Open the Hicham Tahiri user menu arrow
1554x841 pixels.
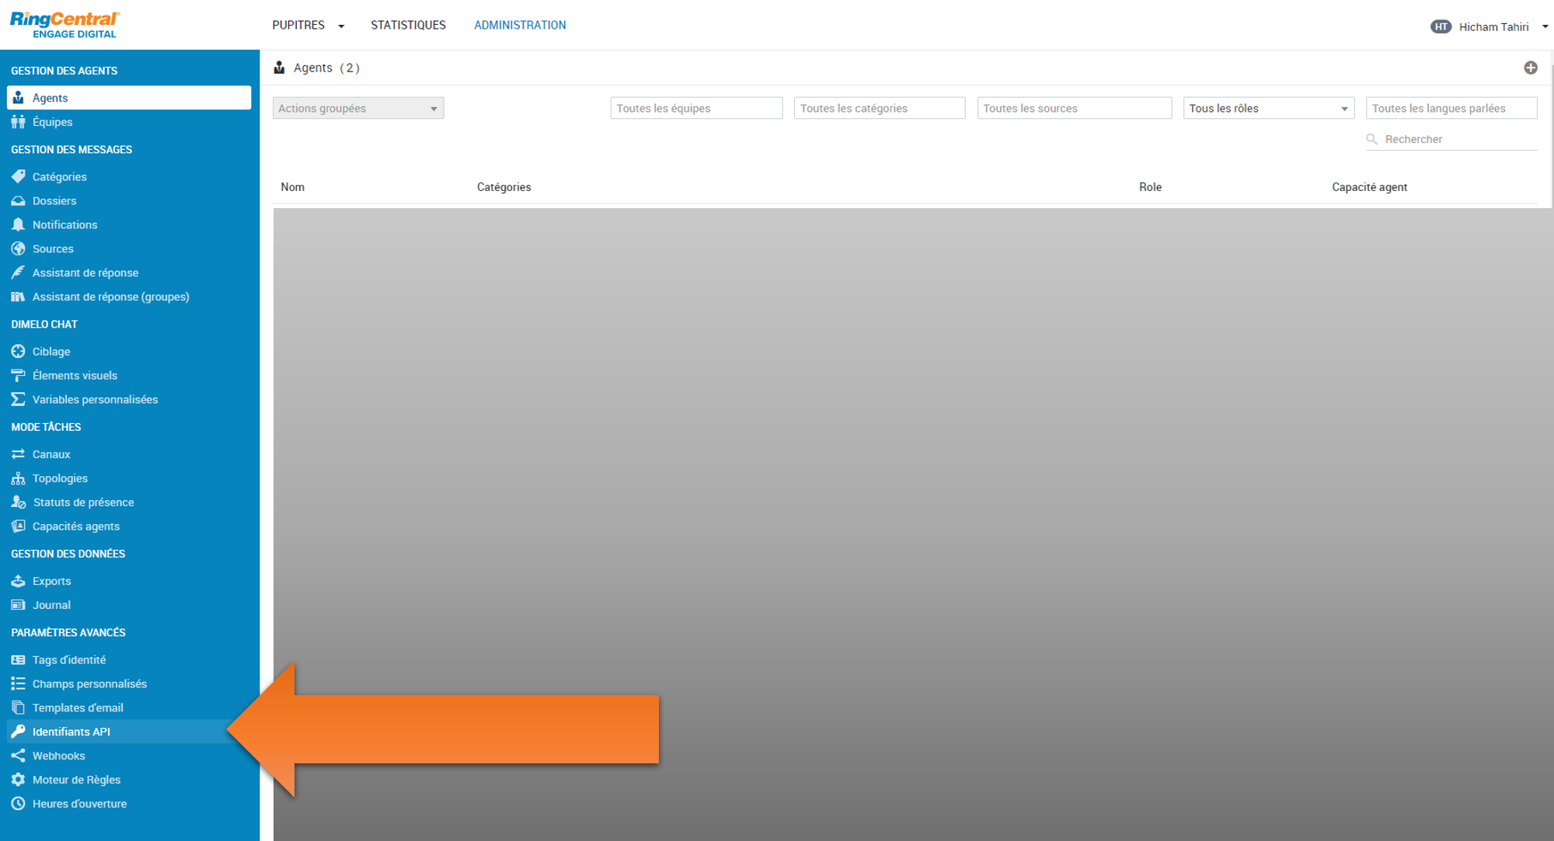pyautogui.click(x=1545, y=26)
